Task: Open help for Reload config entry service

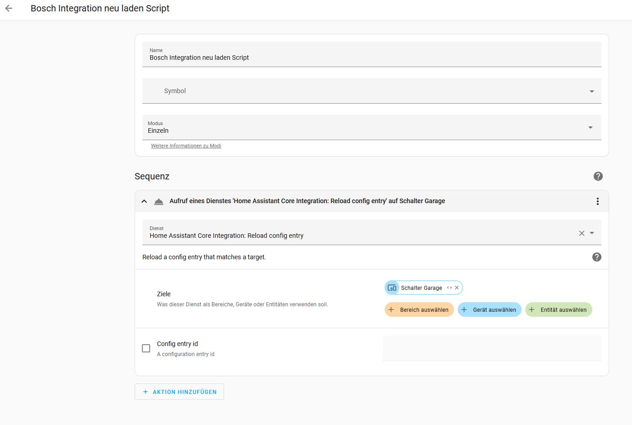Action: click(x=596, y=257)
